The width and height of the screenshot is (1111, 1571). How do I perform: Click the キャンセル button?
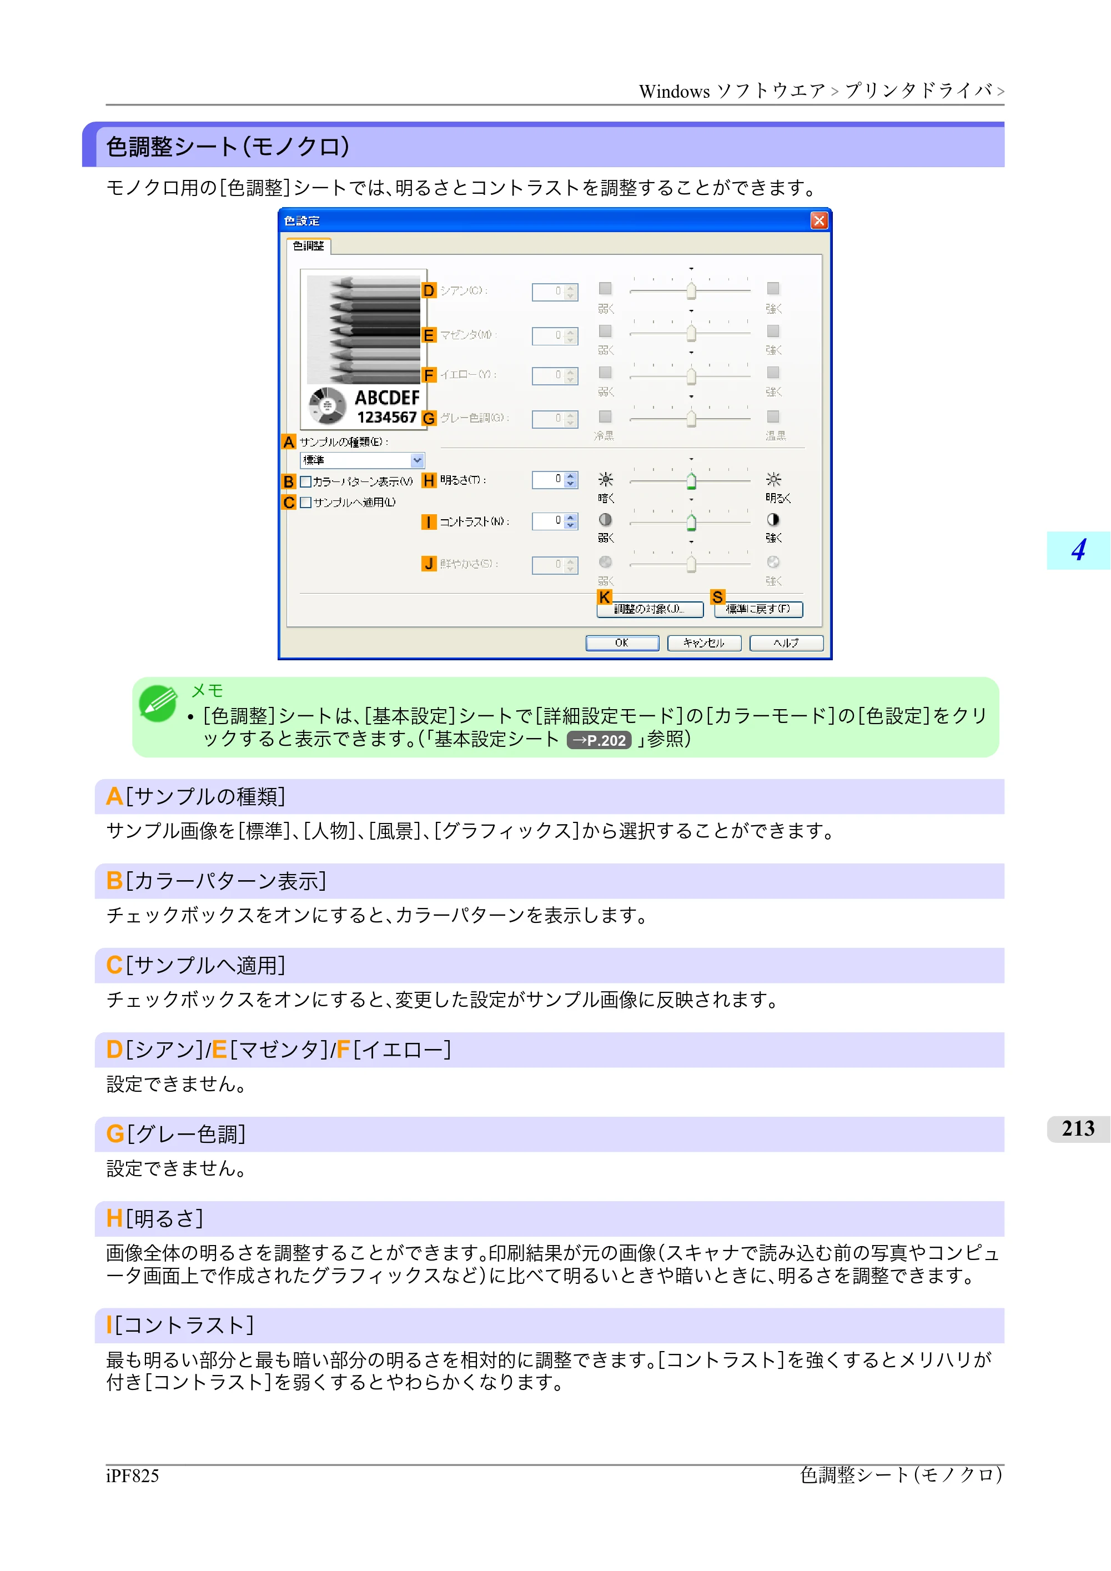704,643
